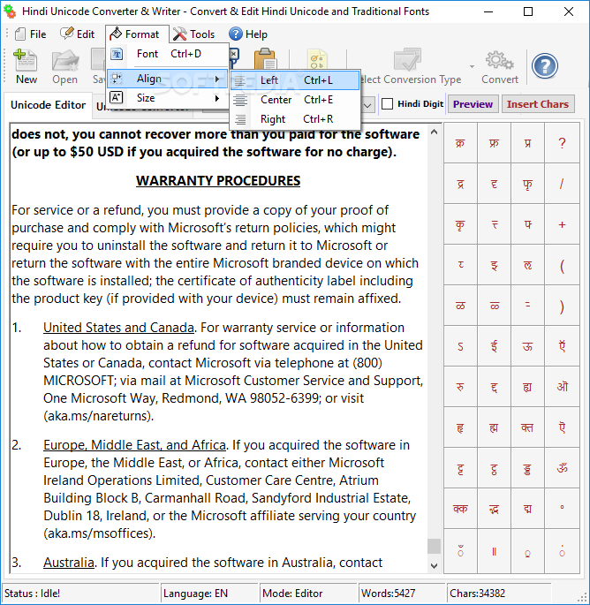This screenshot has width=590, height=605.
Task: Insert the ॐ Om character
Action: click(563, 468)
